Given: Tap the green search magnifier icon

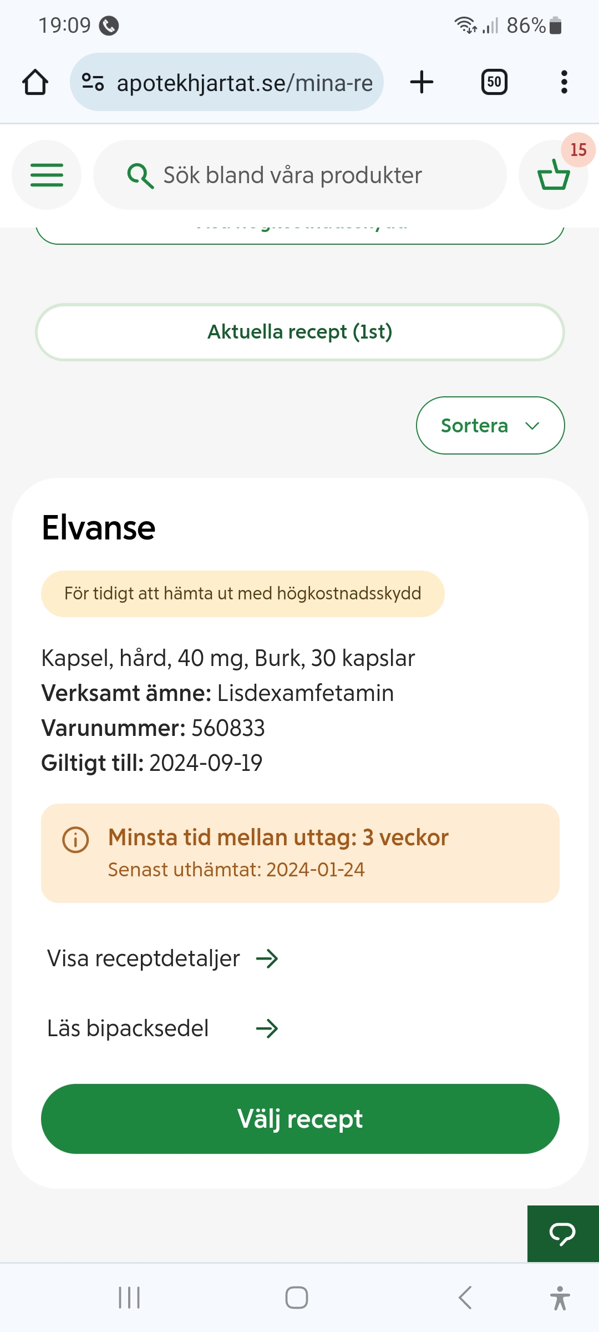Looking at the screenshot, I should [x=140, y=175].
